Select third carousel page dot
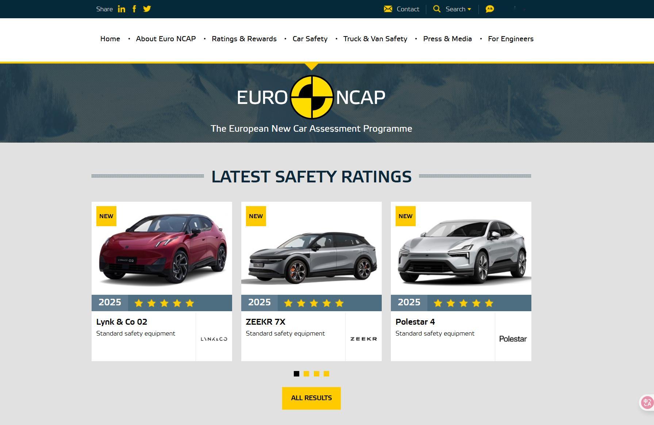654x425 pixels. click(x=316, y=374)
